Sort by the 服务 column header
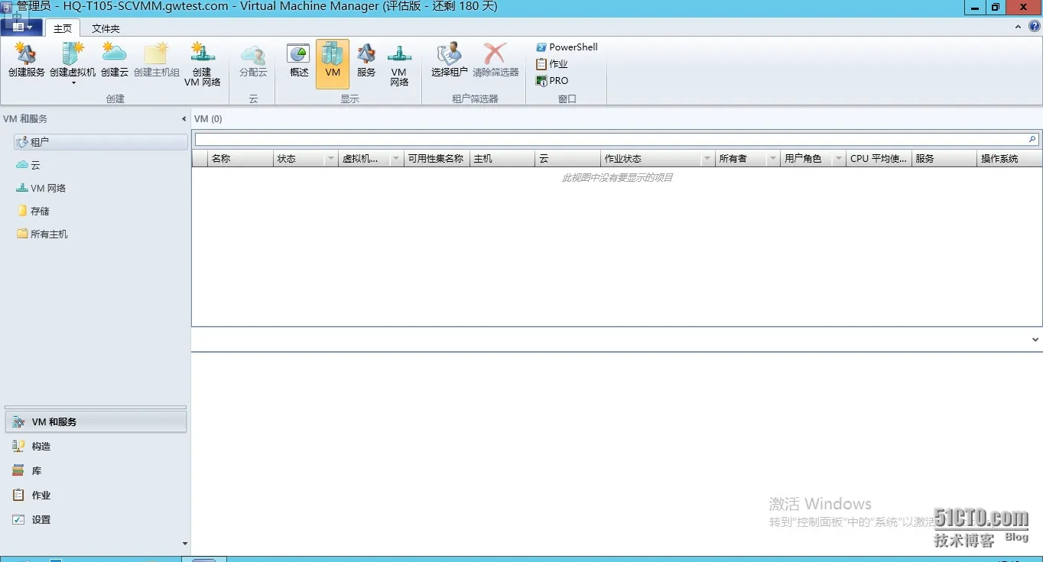 (944, 159)
